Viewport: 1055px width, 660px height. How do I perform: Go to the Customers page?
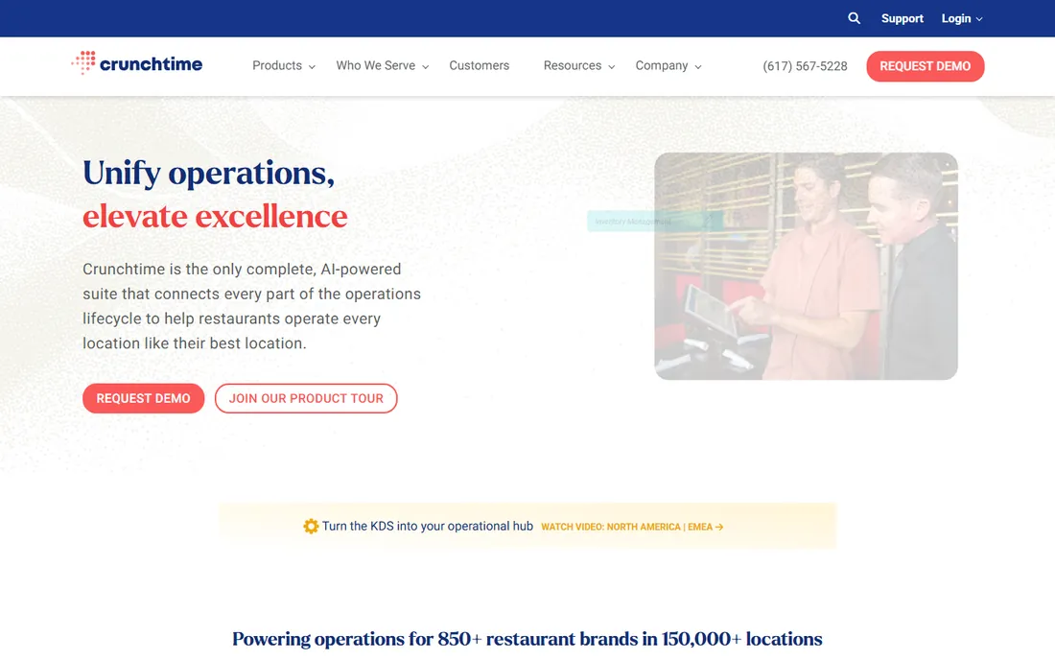[x=479, y=66]
